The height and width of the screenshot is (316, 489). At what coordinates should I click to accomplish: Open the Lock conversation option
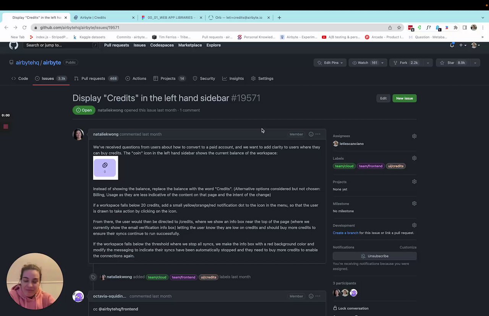(x=351, y=308)
